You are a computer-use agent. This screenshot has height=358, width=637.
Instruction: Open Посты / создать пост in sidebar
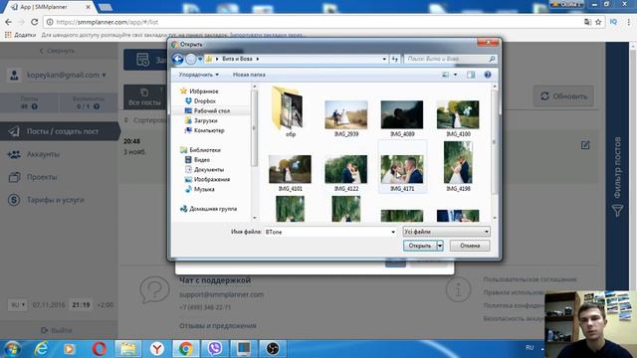60,131
